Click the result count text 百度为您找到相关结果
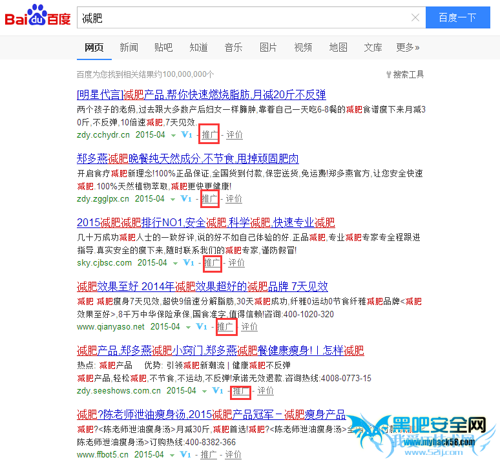Viewport: 500px width, 462px height. [x=145, y=75]
